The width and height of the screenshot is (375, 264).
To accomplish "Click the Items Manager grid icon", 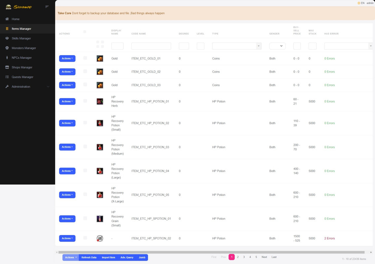I will pyautogui.click(x=7, y=29).
